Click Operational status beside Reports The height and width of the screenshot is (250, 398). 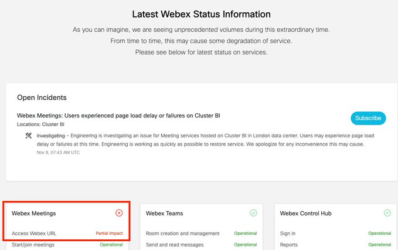(x=380, y=245)
